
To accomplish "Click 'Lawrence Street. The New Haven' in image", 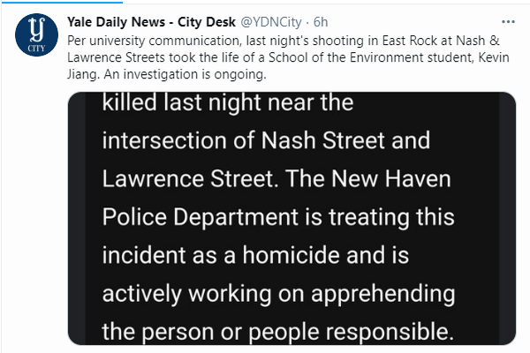I will pos(276,180).
